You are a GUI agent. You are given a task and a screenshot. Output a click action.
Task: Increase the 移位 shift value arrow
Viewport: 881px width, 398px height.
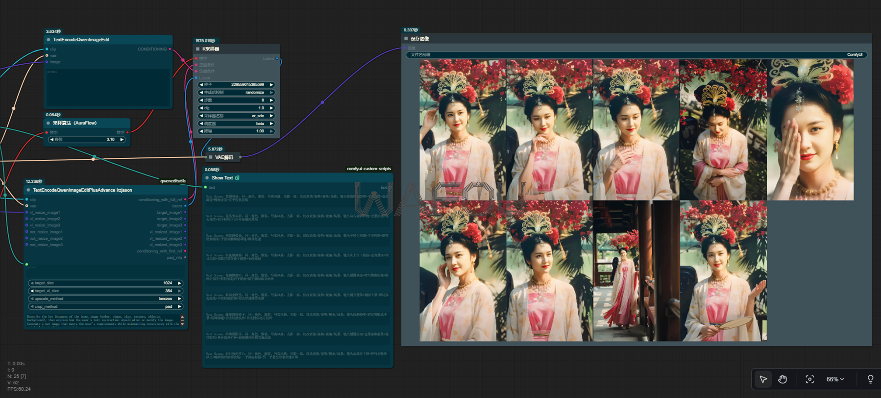click(x=122, y=140)
